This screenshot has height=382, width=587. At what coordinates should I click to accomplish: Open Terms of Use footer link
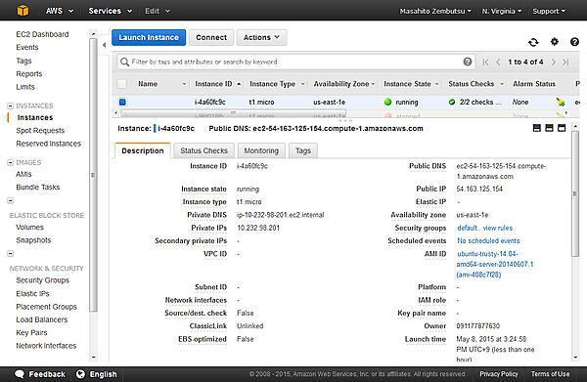pyautogui.click(x=550, y=374)
